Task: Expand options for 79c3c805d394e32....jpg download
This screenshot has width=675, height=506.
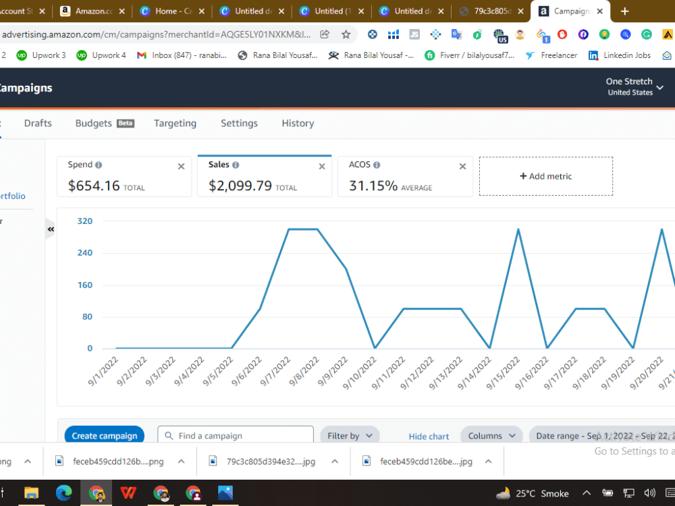Action: tap(335, 461)
